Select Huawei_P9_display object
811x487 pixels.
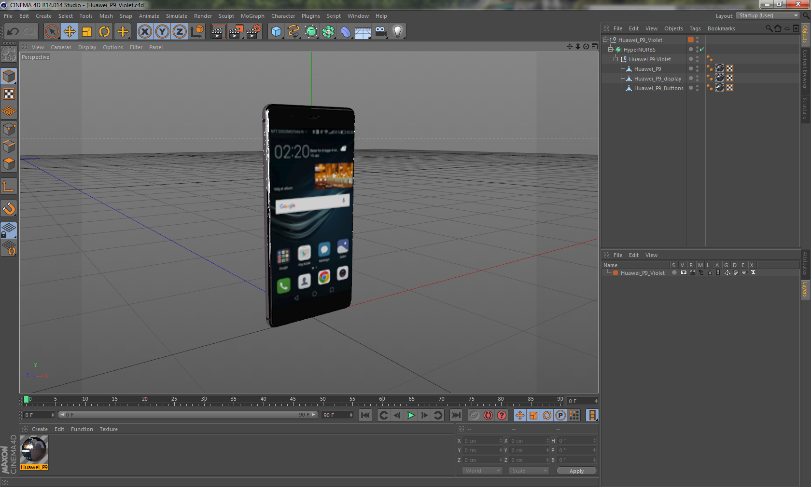click(657, 79)
